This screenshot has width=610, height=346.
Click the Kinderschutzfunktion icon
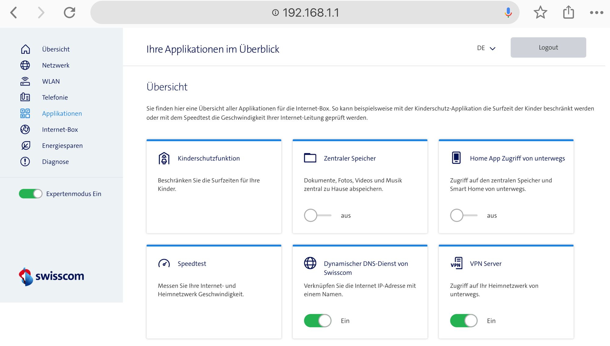164,158
